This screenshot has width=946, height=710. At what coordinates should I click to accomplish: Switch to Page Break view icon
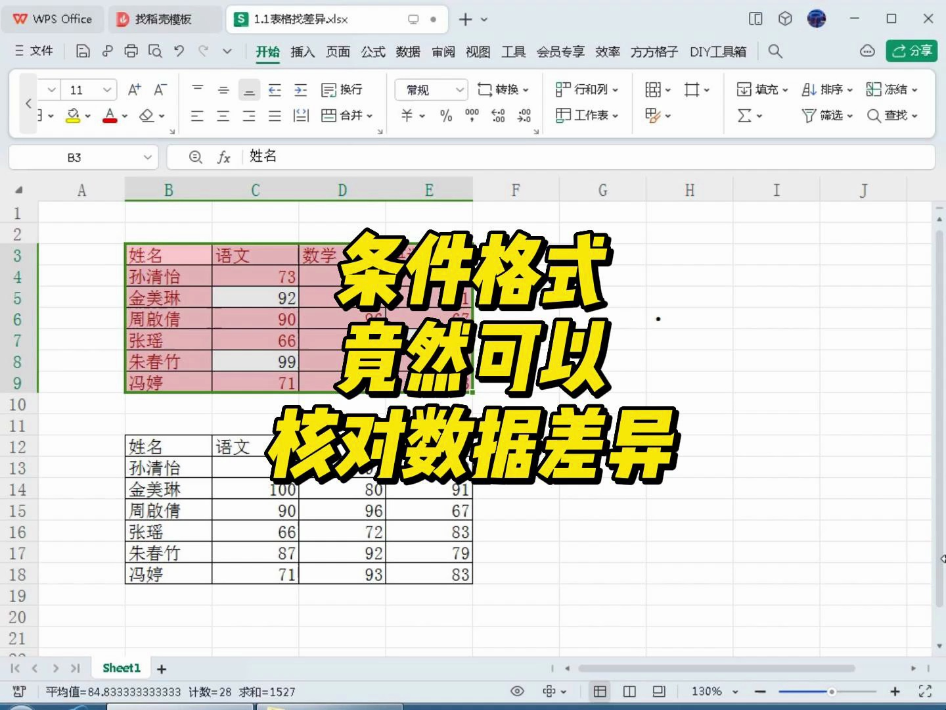pyautogui.click(x=629, y=691)
